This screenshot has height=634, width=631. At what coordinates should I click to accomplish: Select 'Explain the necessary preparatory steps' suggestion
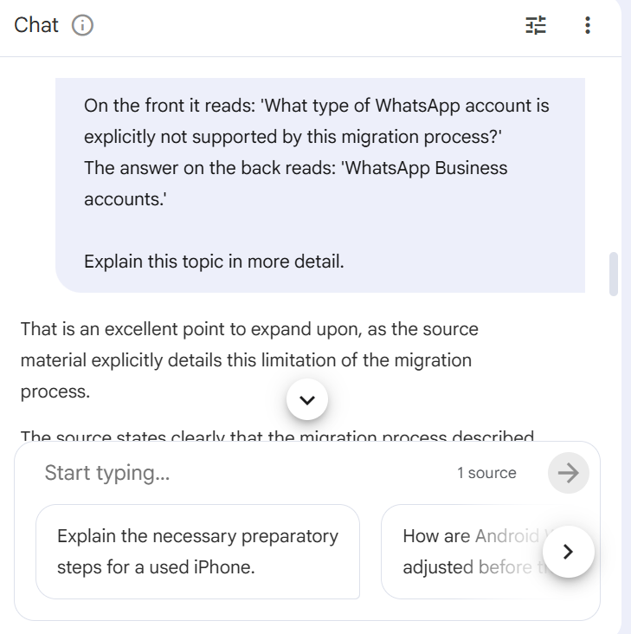point(197,552)
